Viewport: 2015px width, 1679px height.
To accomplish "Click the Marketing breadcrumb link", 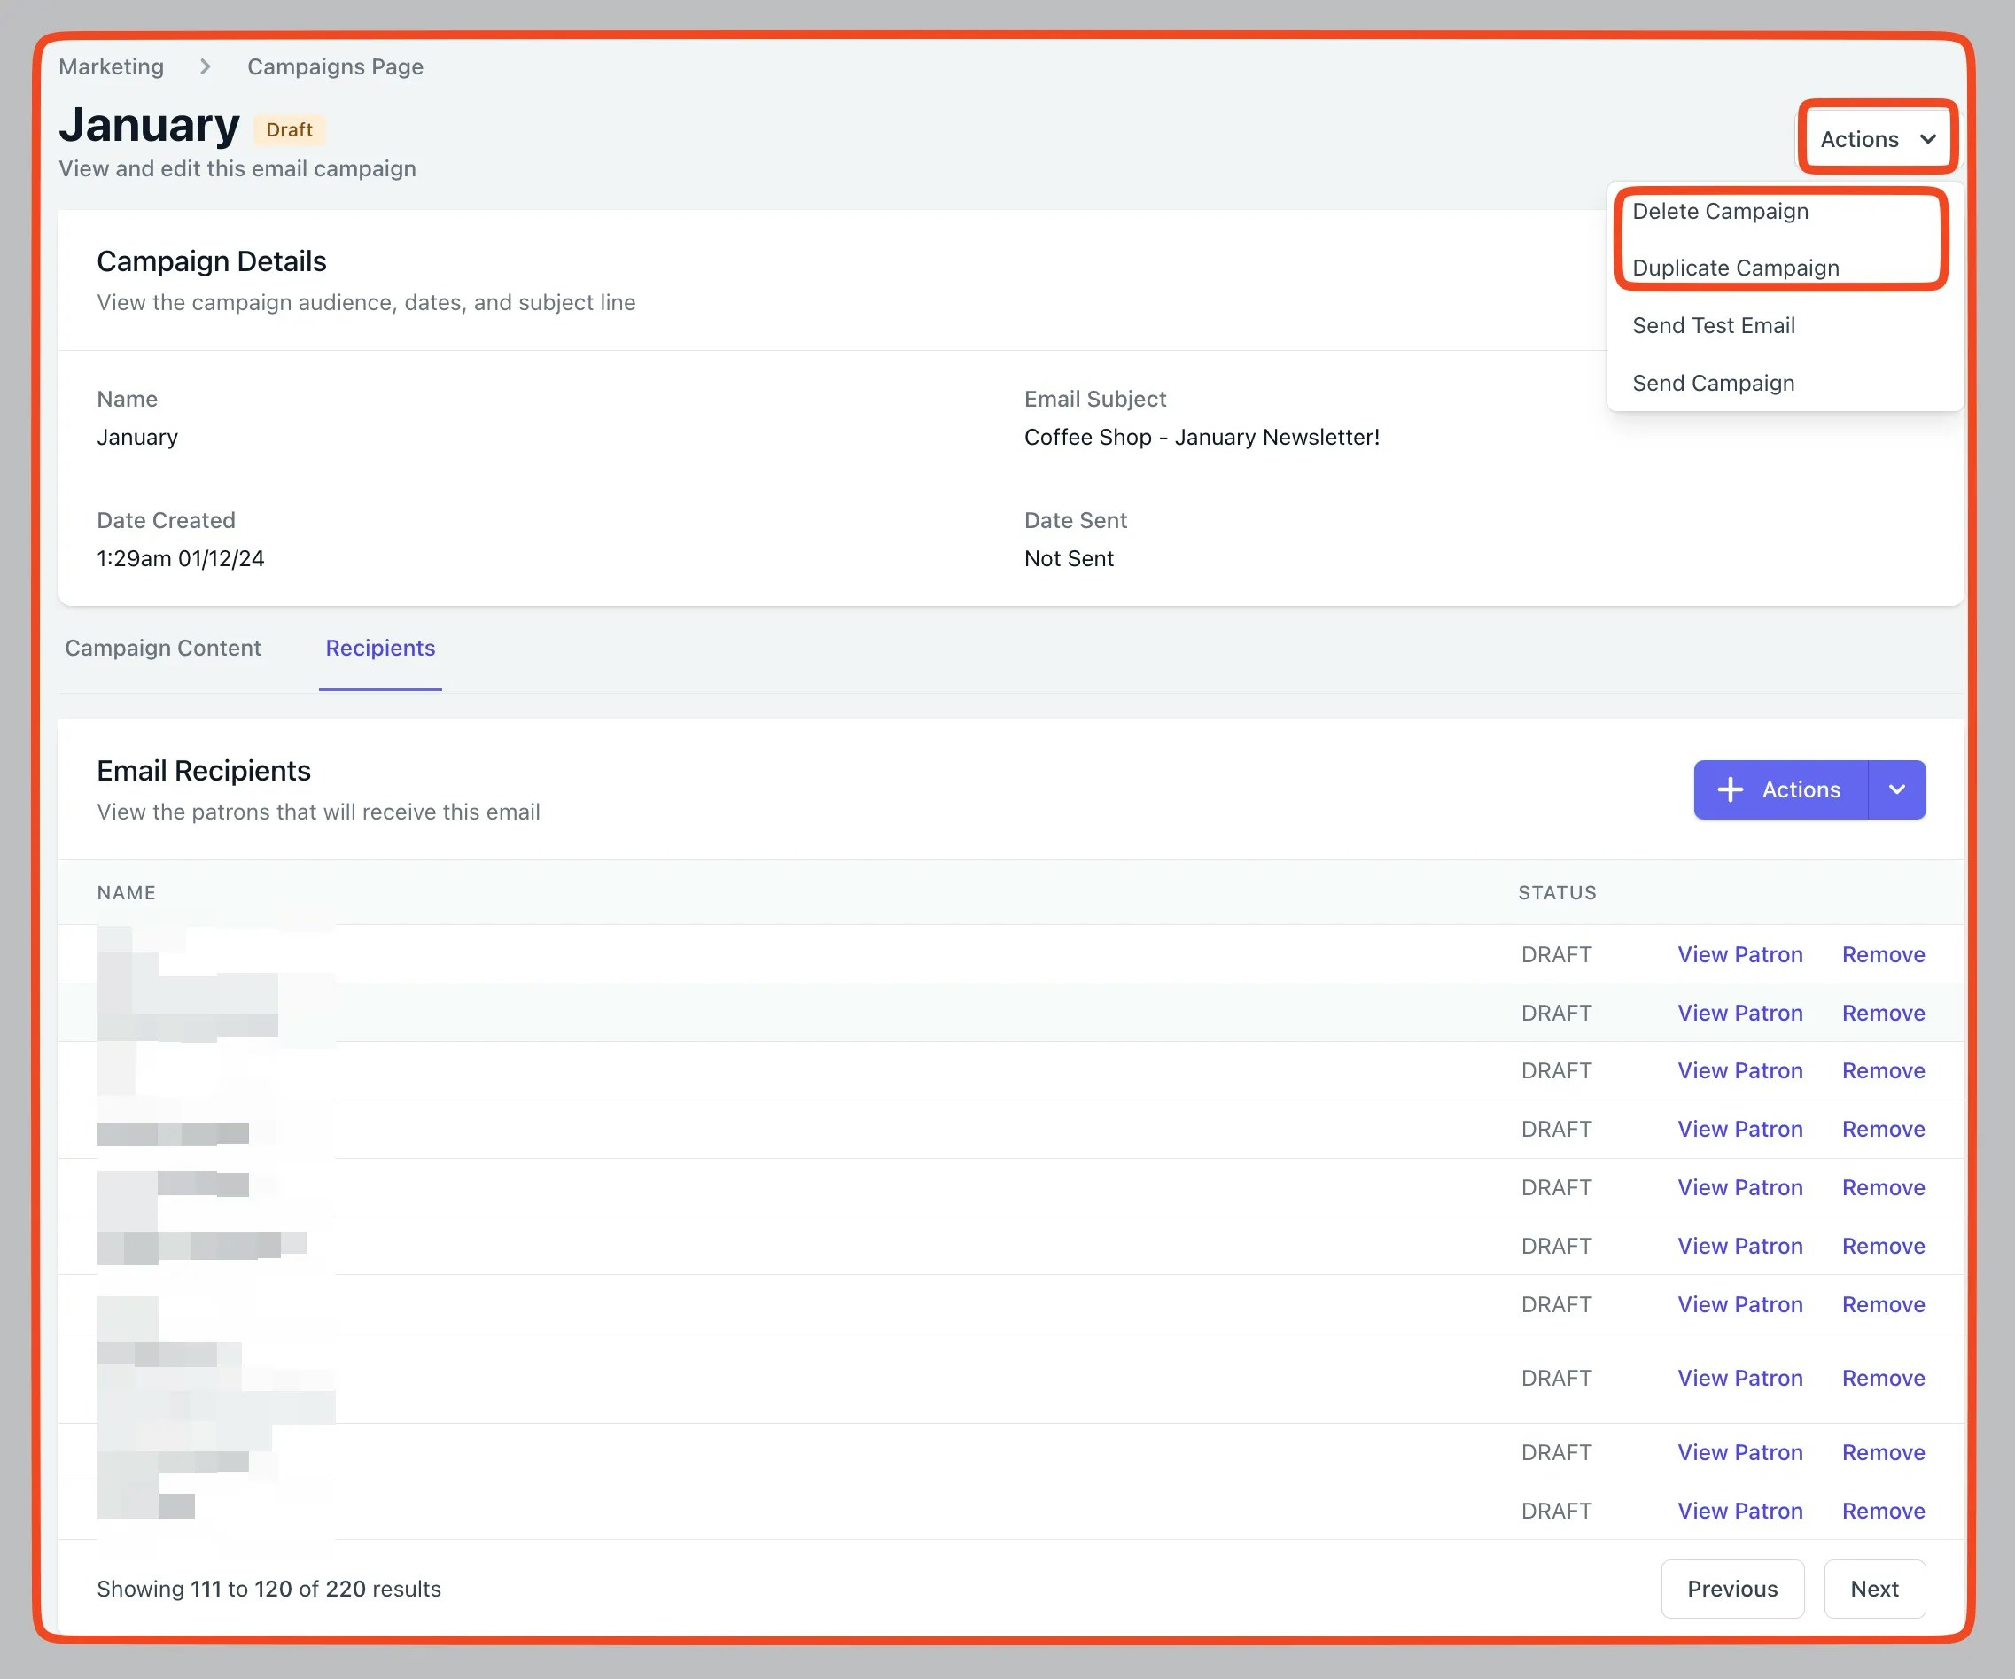I will (112, 66).
